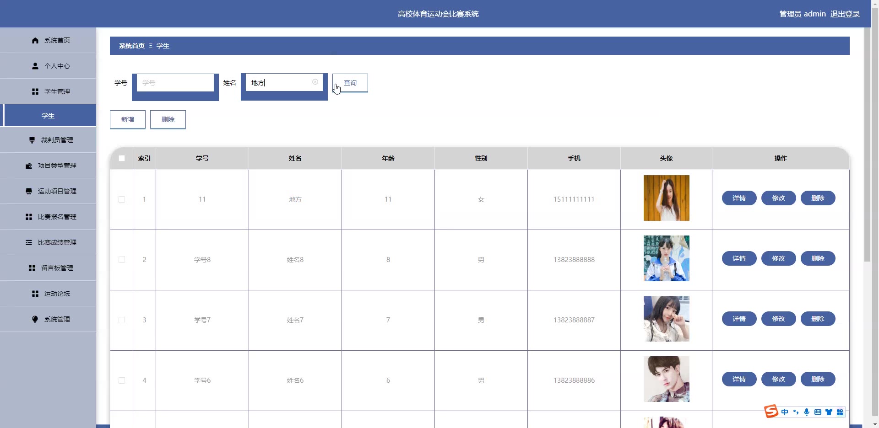Clear the 姓名 search field with the X icon
Viewport: 879px width, 428px height.
pos(315,82)
